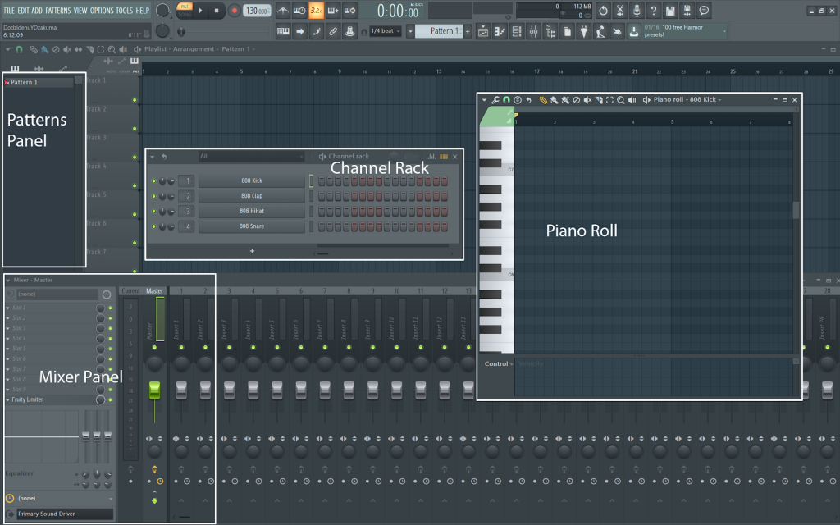
Task: Toggle multilink to controllers stamp icon
Action: point(349,32)
